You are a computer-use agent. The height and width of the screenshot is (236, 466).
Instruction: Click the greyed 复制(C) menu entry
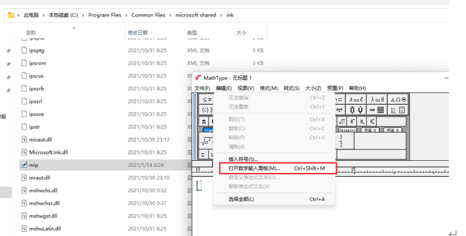[274, 128]
